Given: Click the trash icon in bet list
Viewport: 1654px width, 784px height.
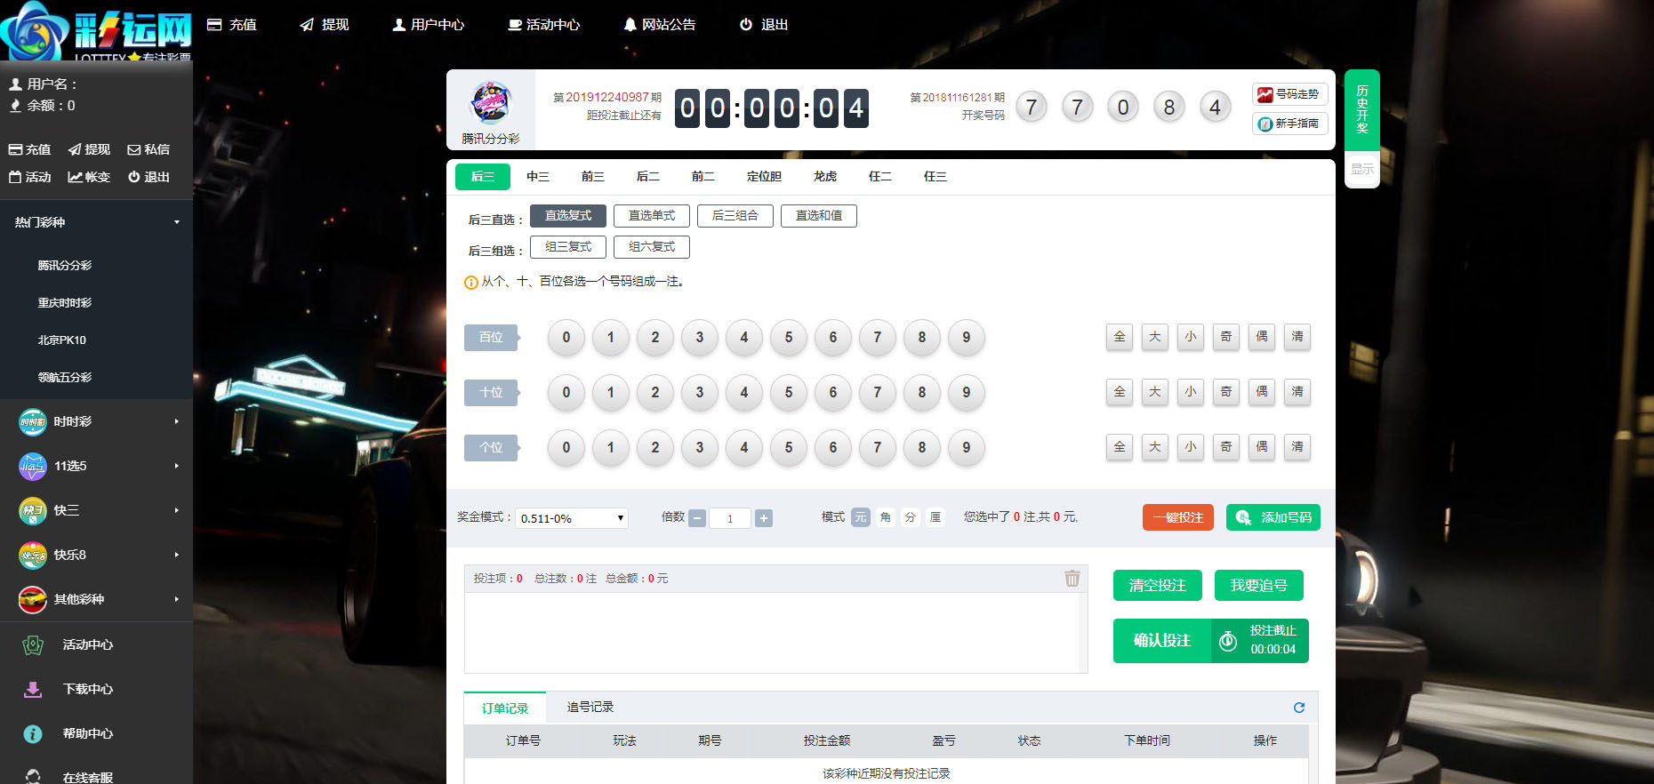Looking at the screenshot, I should pyautogui.click(x=1072, y=579).
